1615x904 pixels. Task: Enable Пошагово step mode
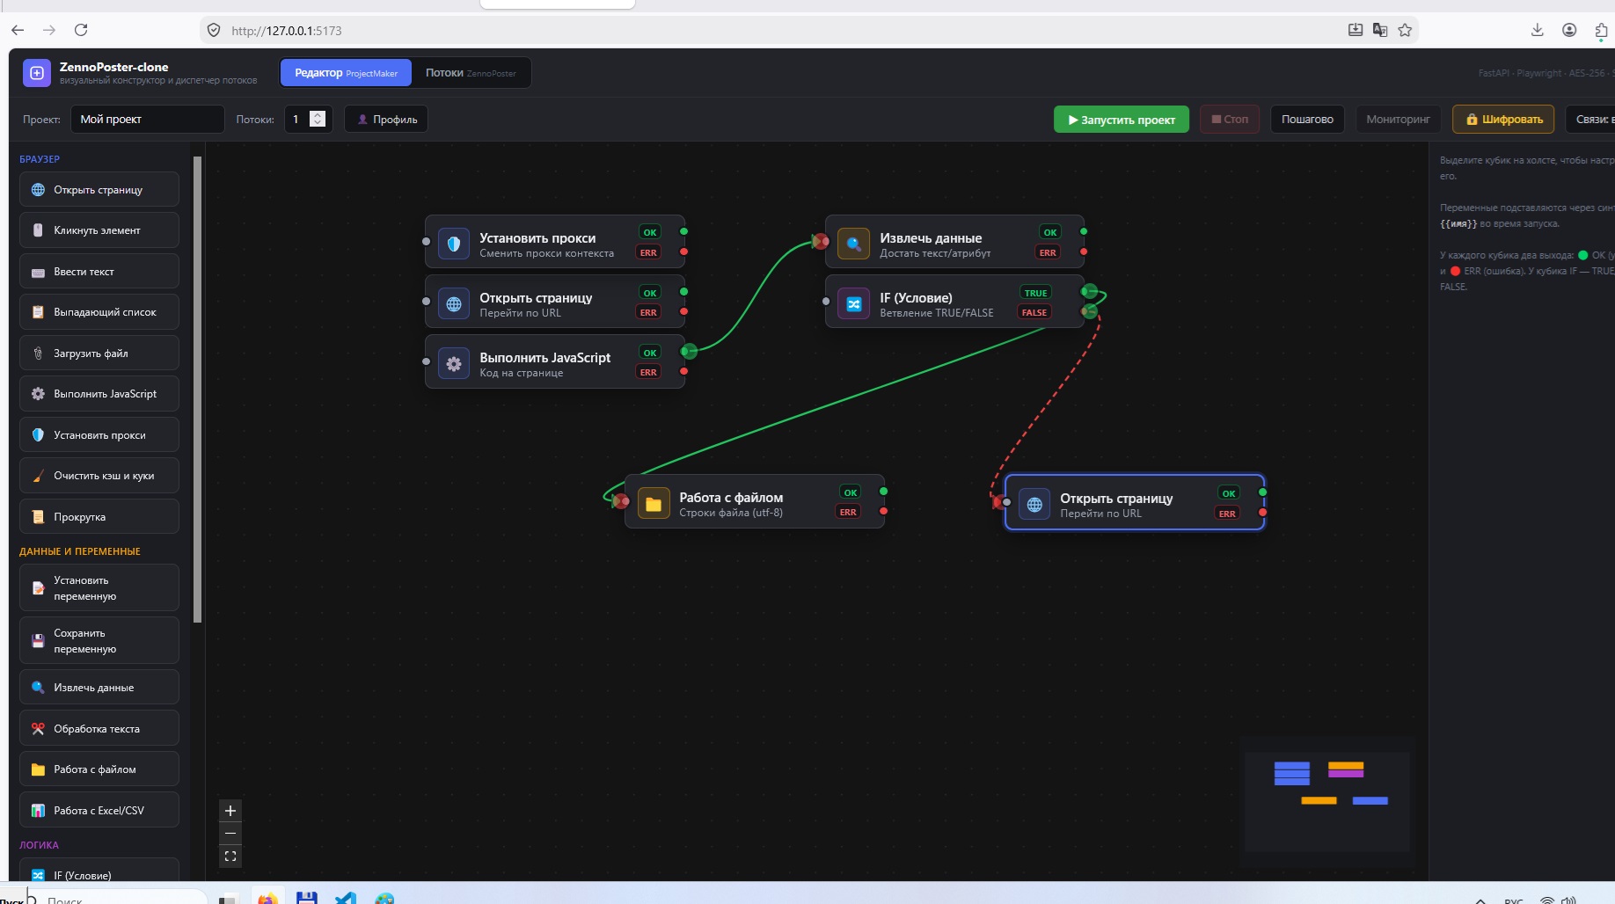pyautogui.click(x=1307, y=119)
